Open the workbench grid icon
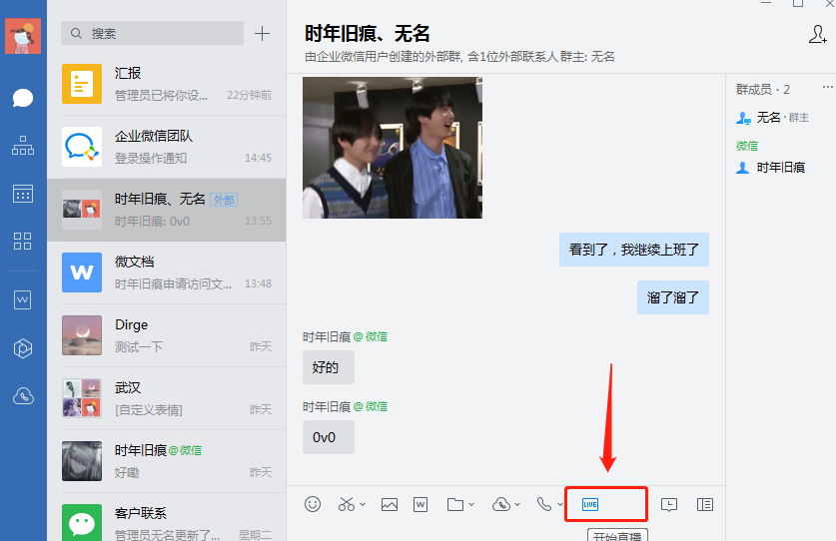The width and height of the screenshot is (836, 541). point(23,241)
